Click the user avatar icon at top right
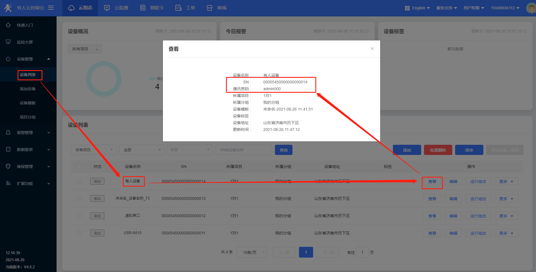This screenshot has width=536, height=272. (531, 8)
